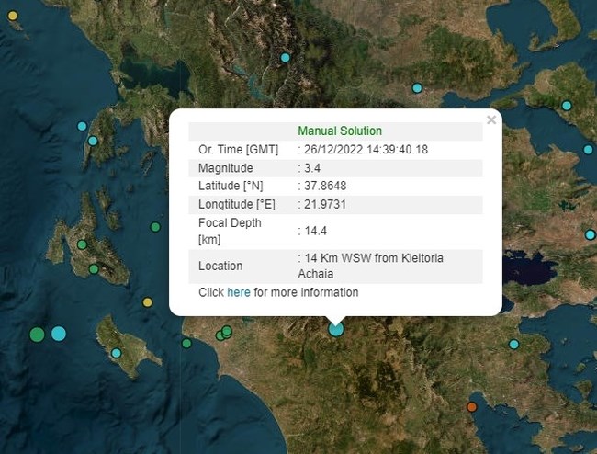This screenshot has width=597, height=454.
Task: Select the orange earthquake marker on the map
Action: point(472,407)
